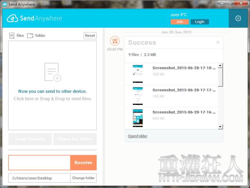This screenshot has height=188, width=250.
Task: Click the user-PC device name
Action: coord(179,15)
